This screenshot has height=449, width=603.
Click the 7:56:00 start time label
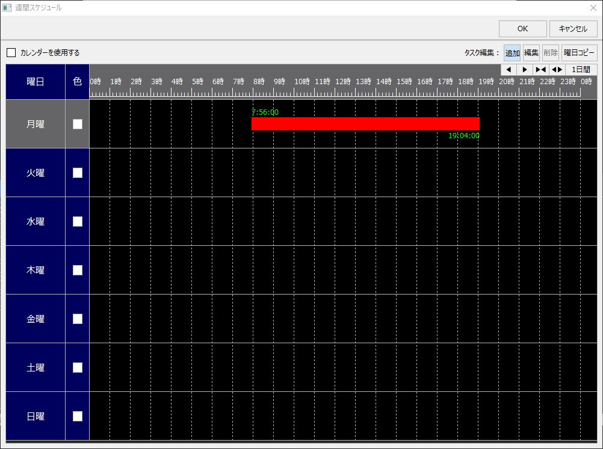click(x=265, y=112)
